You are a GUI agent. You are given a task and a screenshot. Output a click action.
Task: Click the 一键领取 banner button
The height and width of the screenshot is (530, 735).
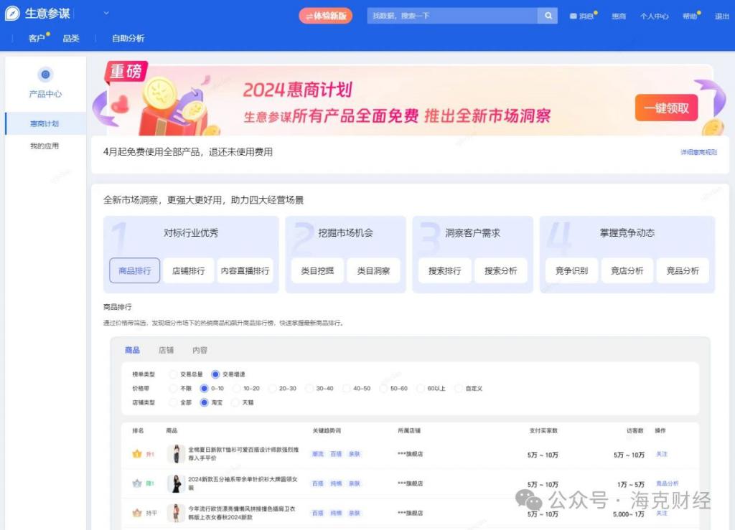(x=666, y=108)
